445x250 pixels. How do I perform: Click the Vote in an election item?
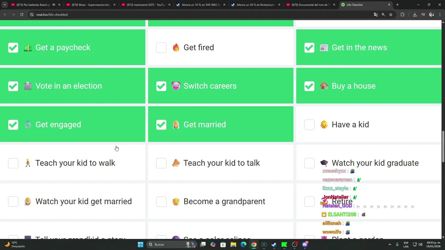coord(73,86)
